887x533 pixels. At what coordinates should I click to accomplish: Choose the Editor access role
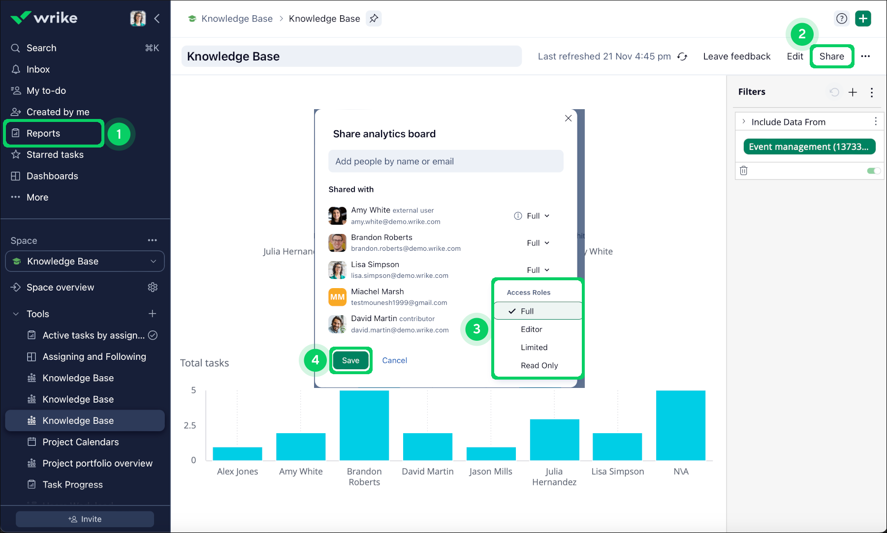[x=531, y=329]
